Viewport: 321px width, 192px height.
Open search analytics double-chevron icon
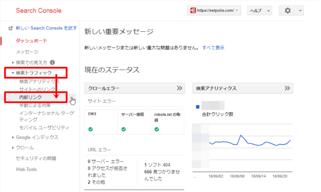pos(287,88)
